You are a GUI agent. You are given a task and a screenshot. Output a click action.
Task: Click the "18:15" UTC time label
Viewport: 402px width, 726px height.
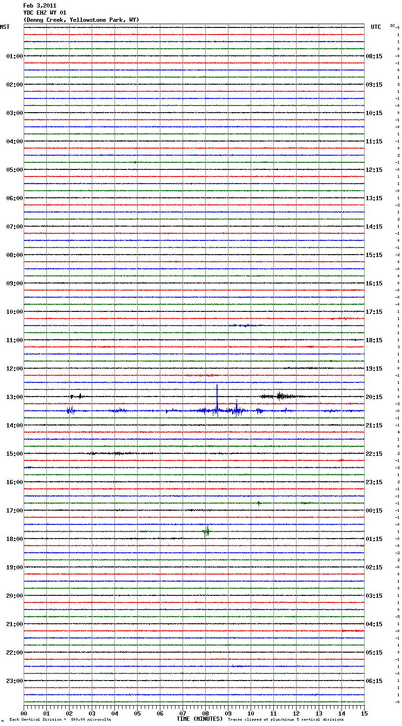coord(374,340)
